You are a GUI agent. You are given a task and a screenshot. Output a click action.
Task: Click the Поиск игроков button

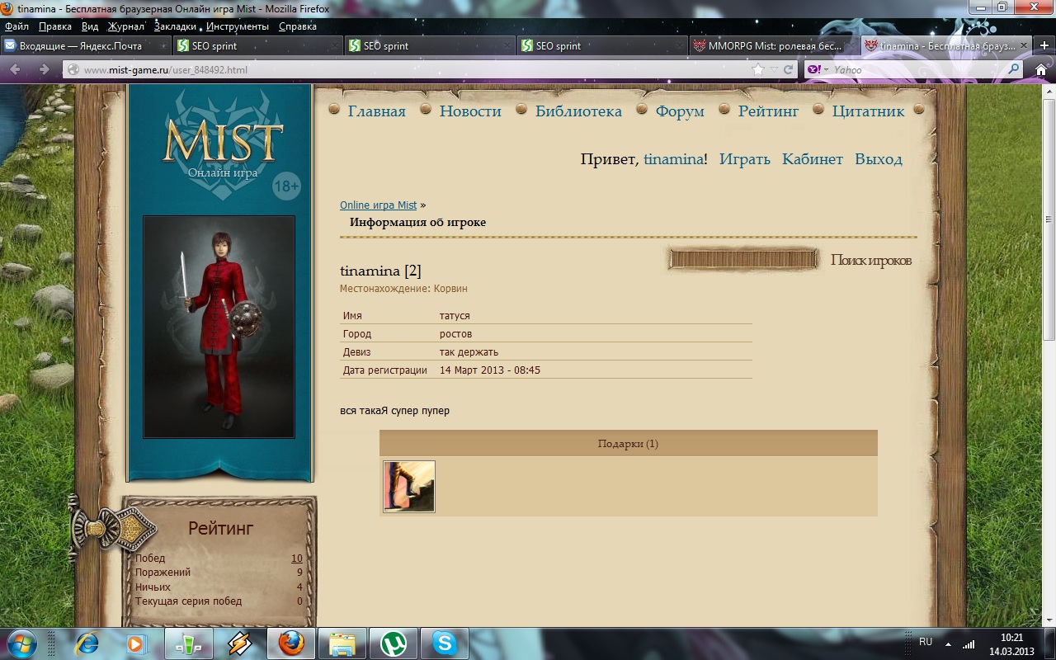870,261
